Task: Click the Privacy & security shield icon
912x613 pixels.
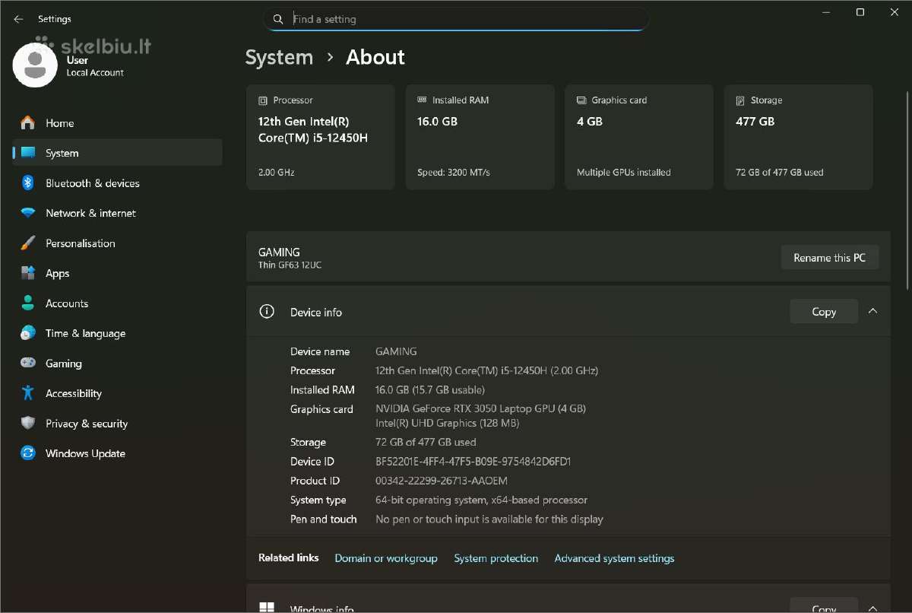Action: coord(28,424)
